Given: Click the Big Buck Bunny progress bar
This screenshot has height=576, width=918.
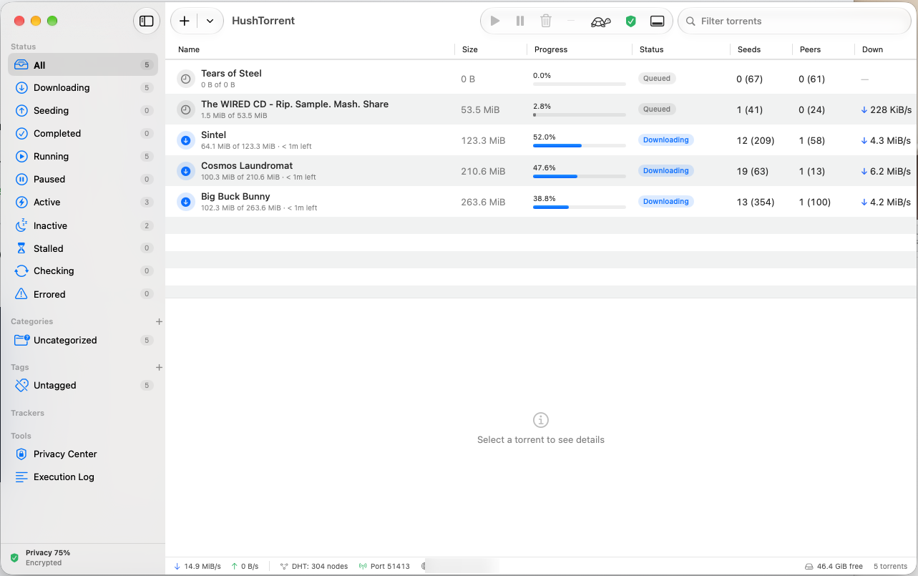Looking at the screenshot, I should pos(580,208).
